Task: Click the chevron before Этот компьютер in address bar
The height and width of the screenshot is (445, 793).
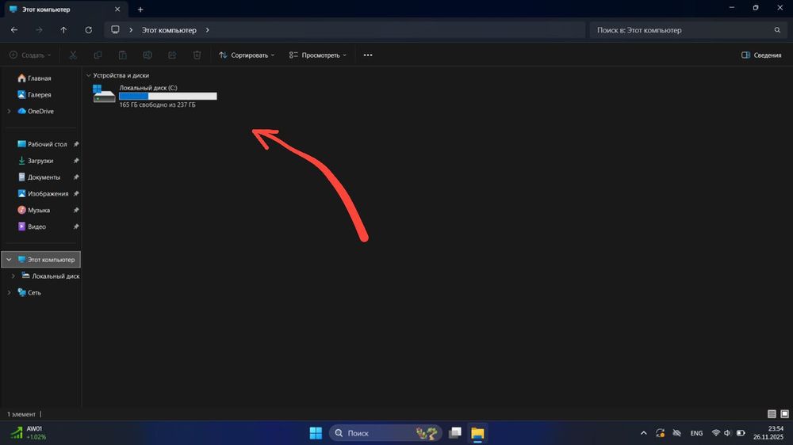Action: (x=131, y=30)
